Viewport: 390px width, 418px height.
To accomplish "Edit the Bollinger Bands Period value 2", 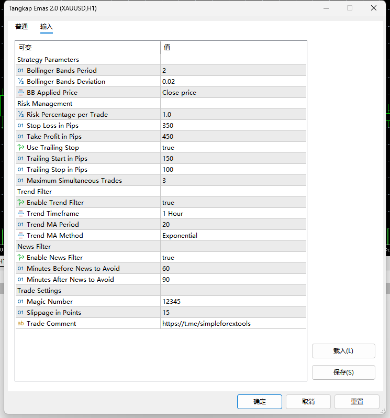I will pyautogui.click(x=233, y=71).
